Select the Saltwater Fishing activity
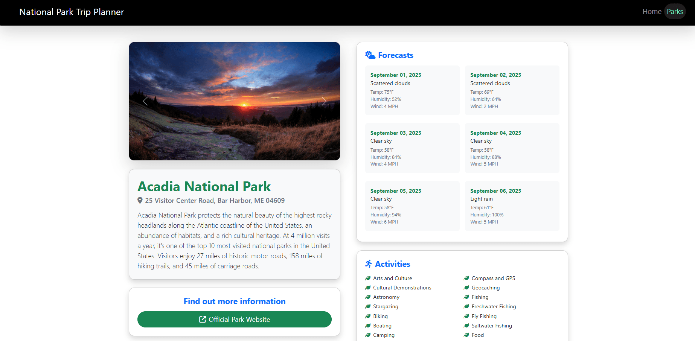Screen dimensions: 695x341 (491, 326)
